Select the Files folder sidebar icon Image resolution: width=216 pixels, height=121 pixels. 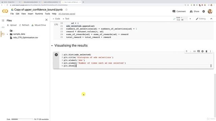click(x=3, y=34)
